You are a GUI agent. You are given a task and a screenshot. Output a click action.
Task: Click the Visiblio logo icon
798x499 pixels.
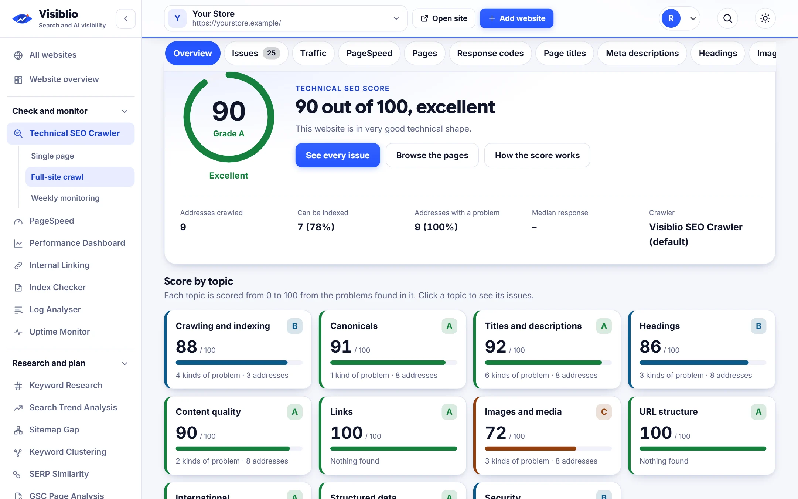22,18
